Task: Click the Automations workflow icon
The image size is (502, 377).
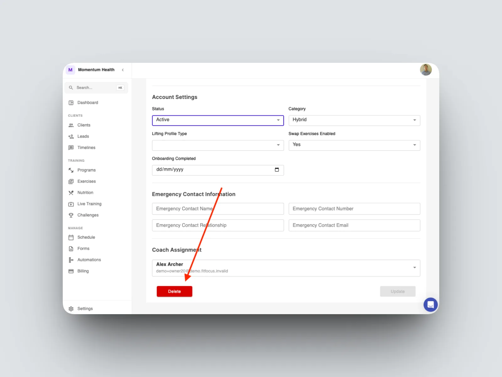Action: click(71, 260)
